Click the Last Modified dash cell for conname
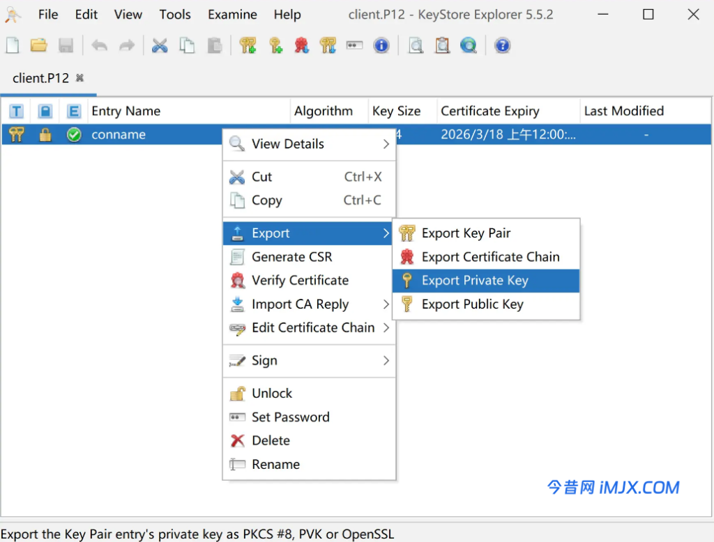The height and width of the screenshot is (542, 714). click(646, 134)
